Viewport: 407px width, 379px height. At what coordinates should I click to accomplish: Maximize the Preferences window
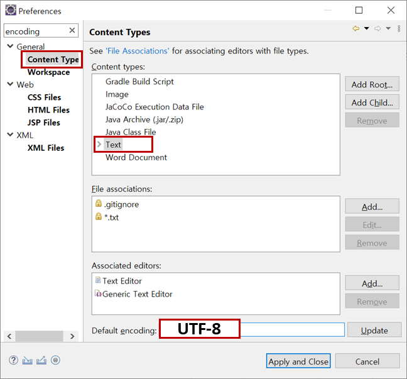coord(359,11)
